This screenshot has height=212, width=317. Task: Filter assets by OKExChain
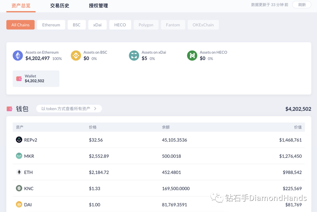pyautogui.click(x=203, y=25)
